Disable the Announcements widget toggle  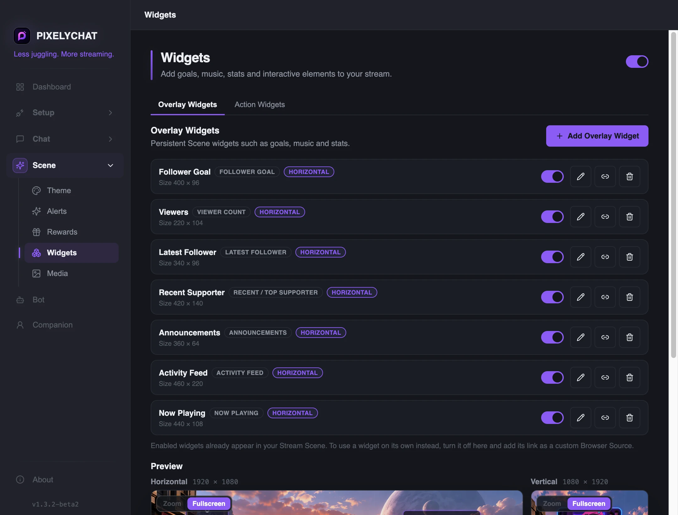pyautogui.click(x=552, y=337)
